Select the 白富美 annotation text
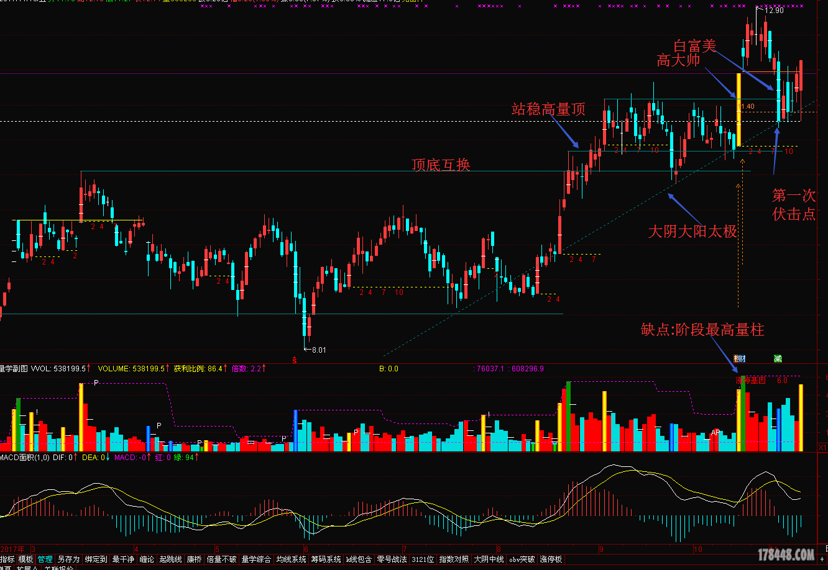The width and height of the screenshot is (828, 570). 695,45
